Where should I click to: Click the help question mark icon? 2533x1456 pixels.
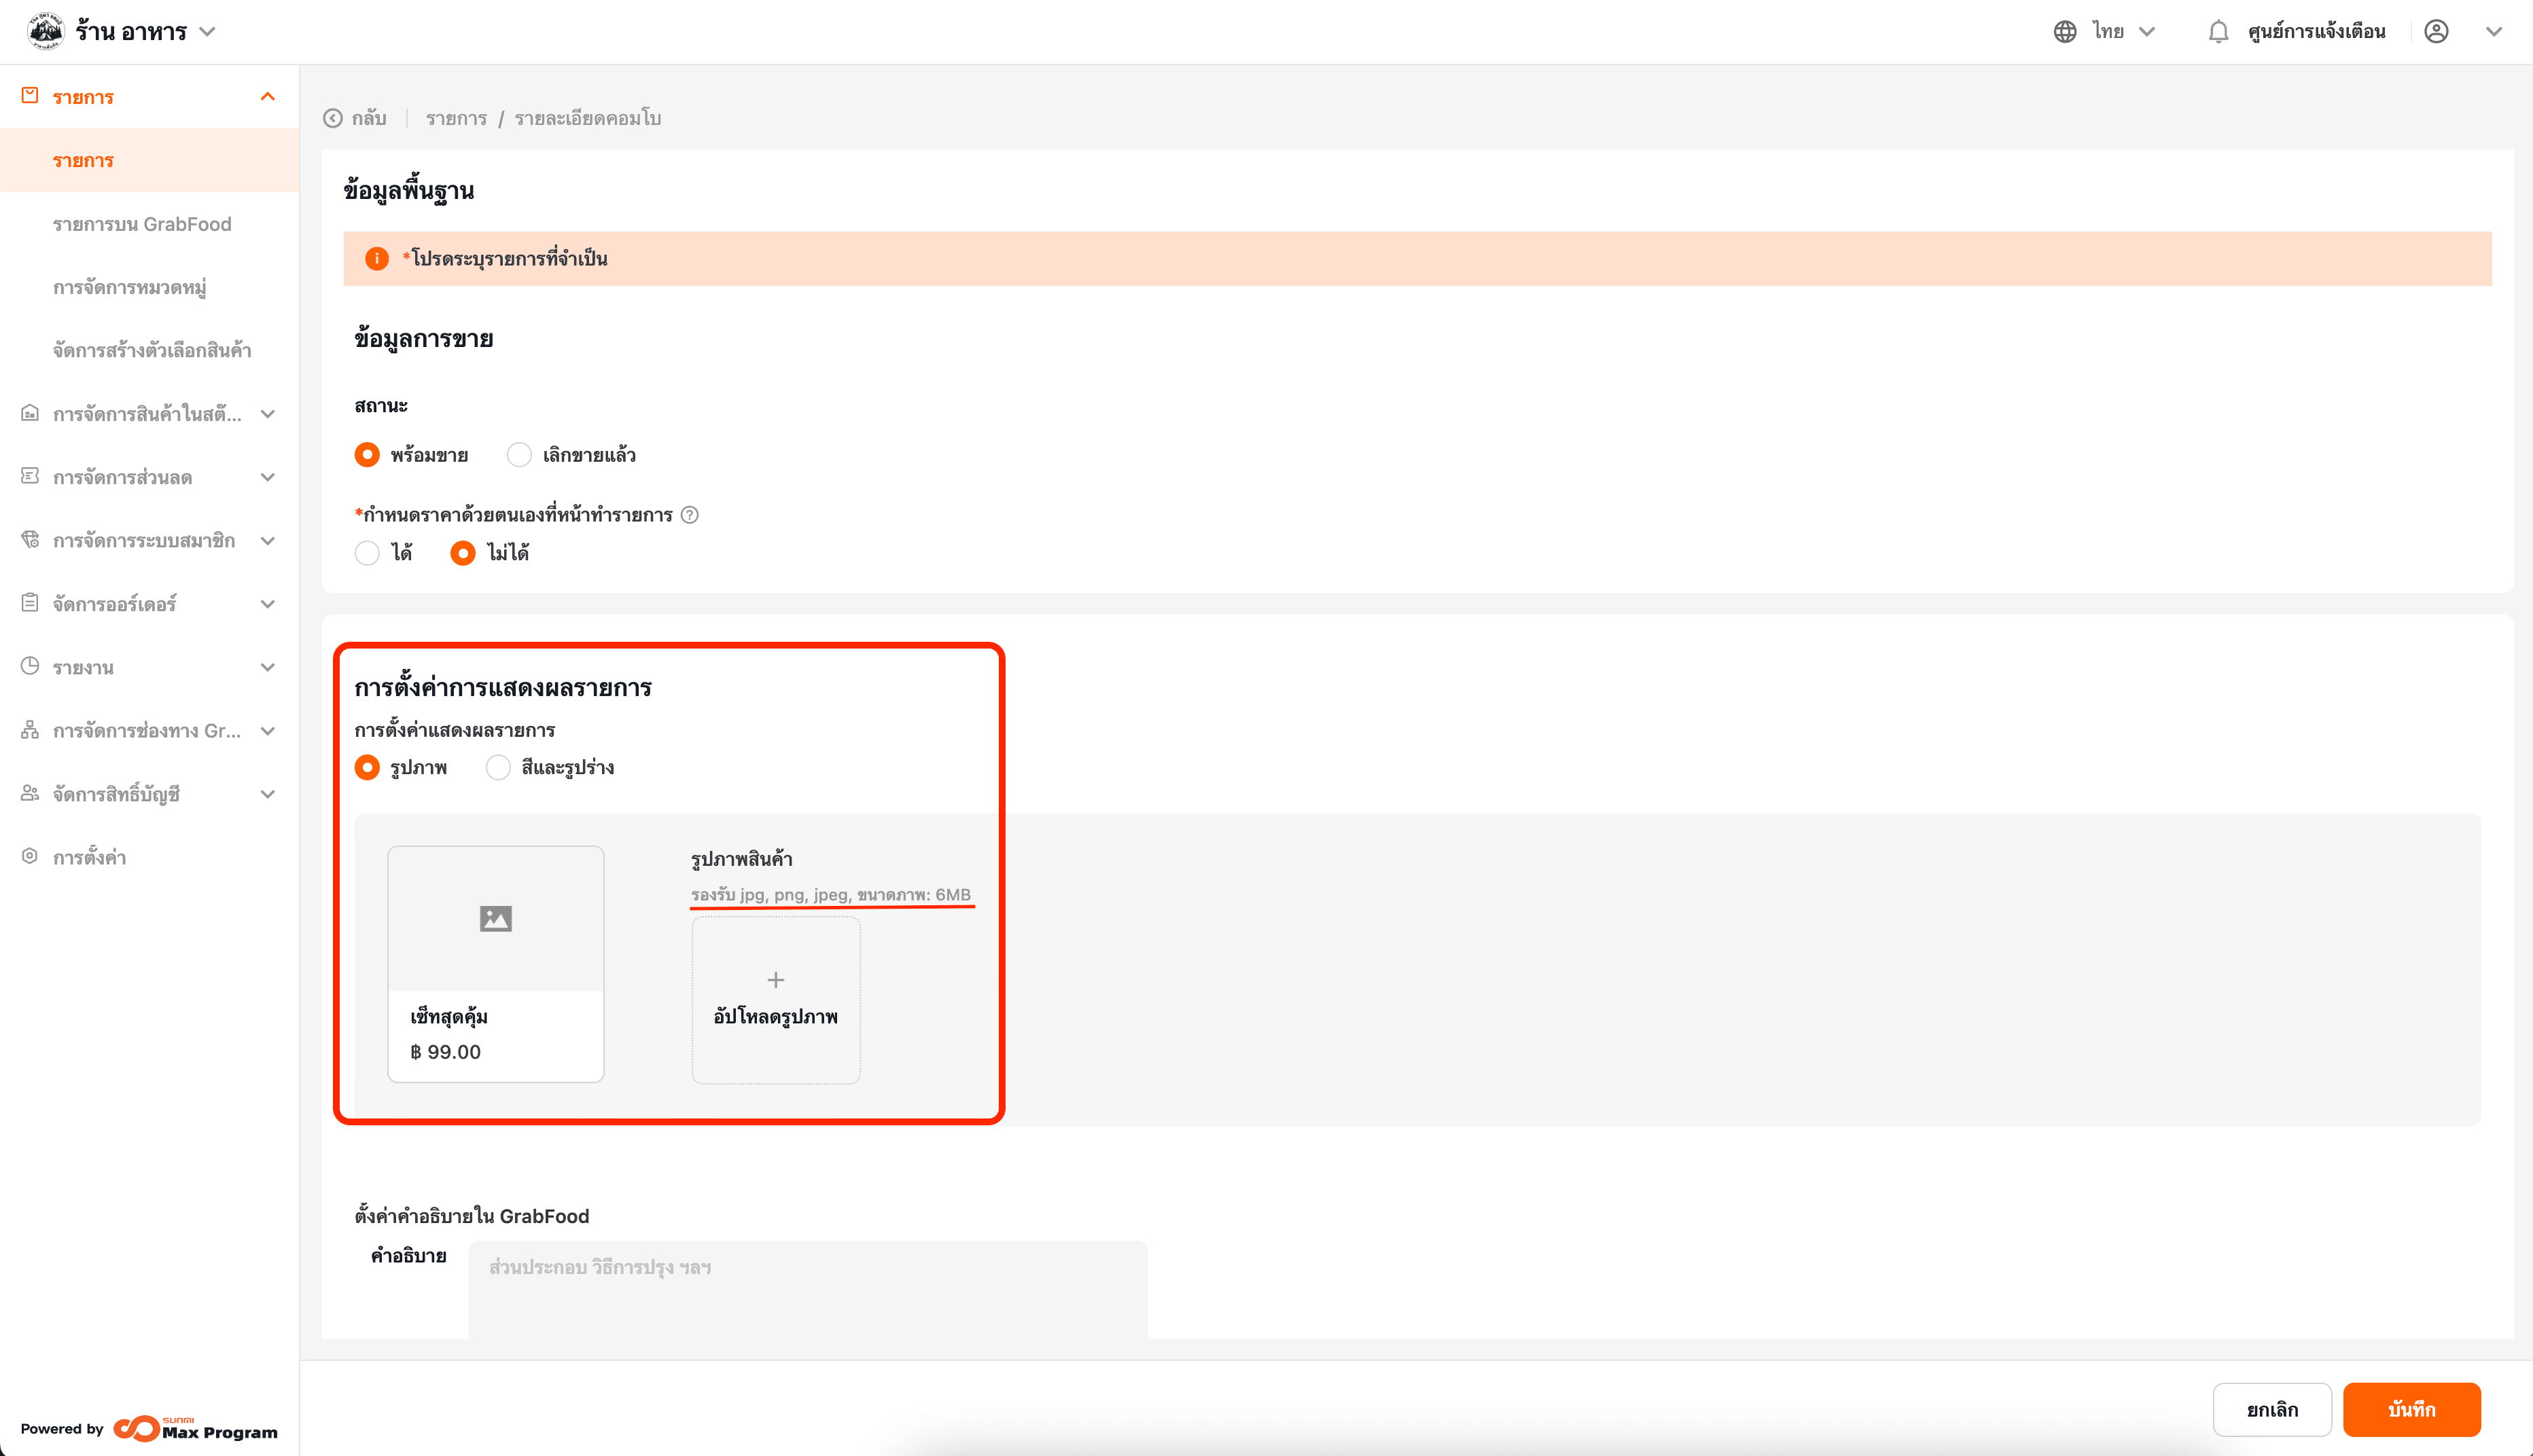click(689, 515)
